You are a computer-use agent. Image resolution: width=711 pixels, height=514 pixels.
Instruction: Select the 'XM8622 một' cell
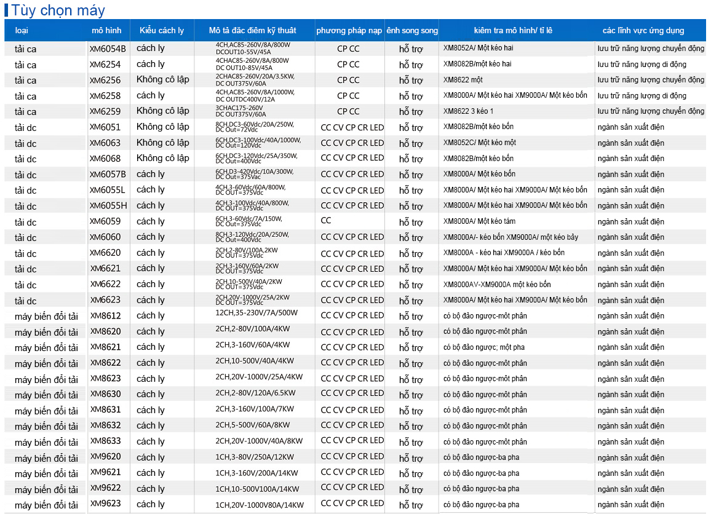pos(463,80)
